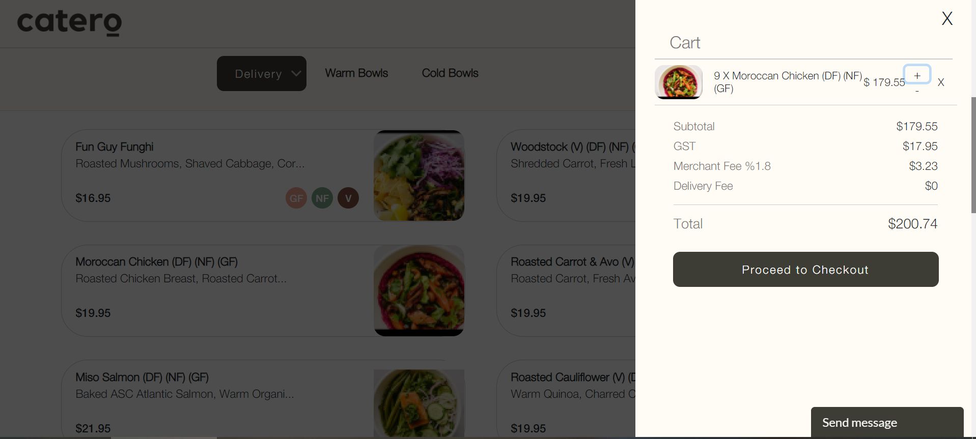Viewport: 976px width, 439px height.
Task: Open the Send message chat widget
Action: pyautogui.click(x=886, y=422)
